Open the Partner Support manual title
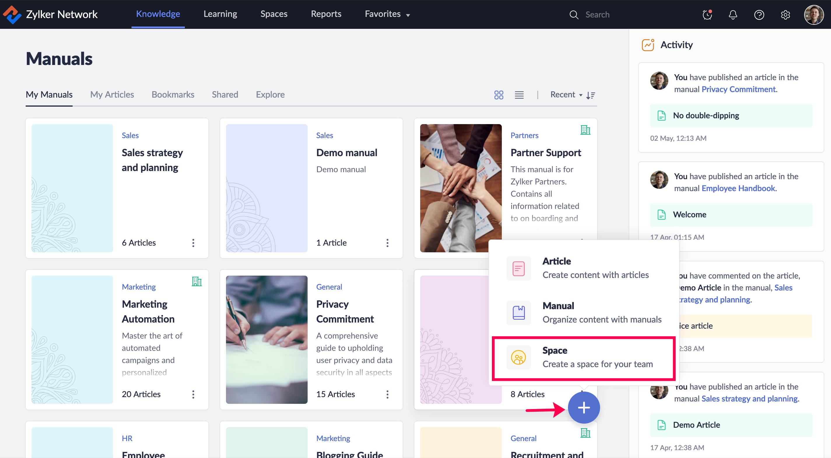The height and width of the screenshot is (458, 831). (x=546, y=152)
